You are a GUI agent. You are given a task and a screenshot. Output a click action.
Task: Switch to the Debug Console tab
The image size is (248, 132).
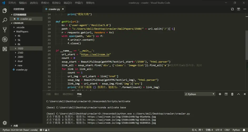tap(68, 94)
